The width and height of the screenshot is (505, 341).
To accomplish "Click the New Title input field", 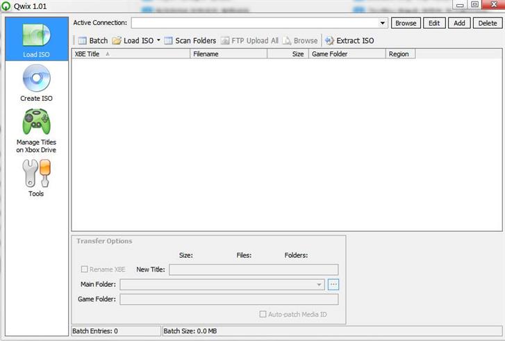I will coord(254,269).
